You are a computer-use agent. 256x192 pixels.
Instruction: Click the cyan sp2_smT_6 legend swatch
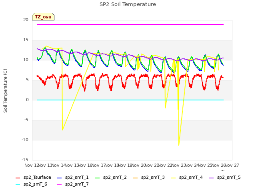click(18, 185)
